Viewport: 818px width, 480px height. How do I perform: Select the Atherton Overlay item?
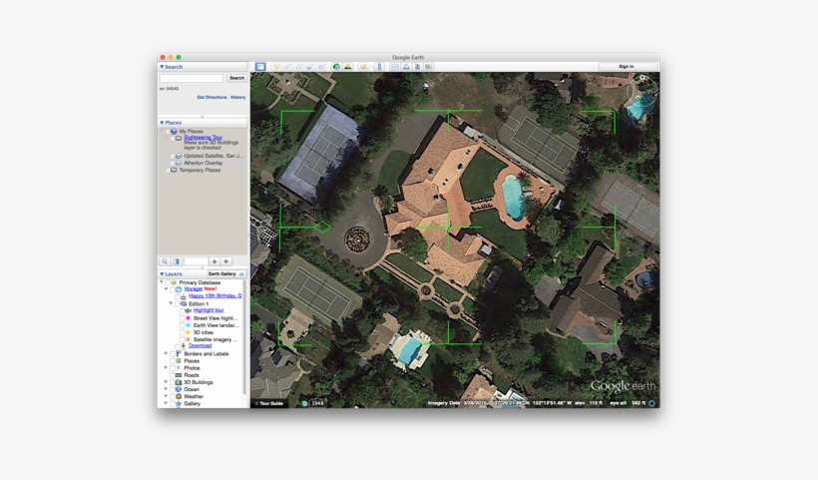(203, 164)
